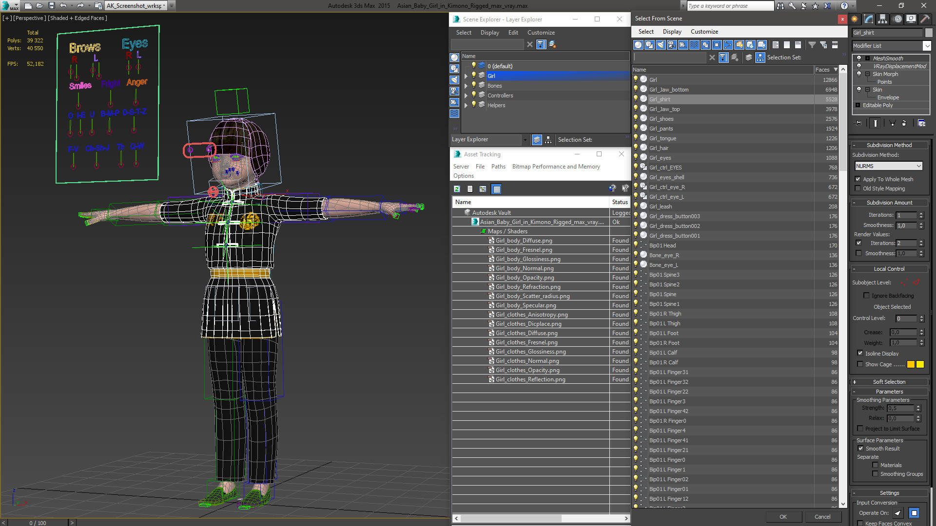Collapse Skin Morph sub-objects in stack
The width and height of the screenshot is (936, 526).
pyautogui.click(x=868, y=74)
